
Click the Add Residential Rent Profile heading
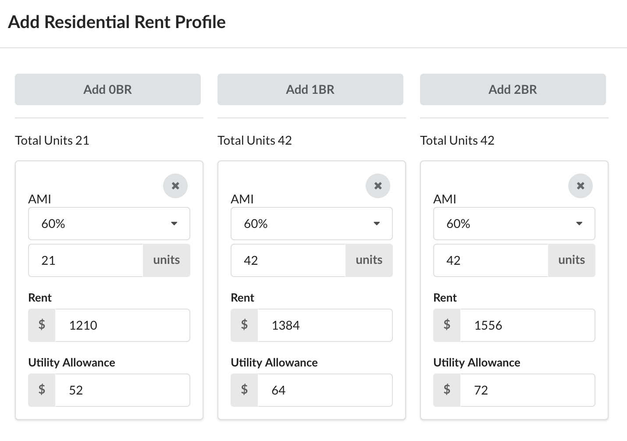tap(117, 22)
